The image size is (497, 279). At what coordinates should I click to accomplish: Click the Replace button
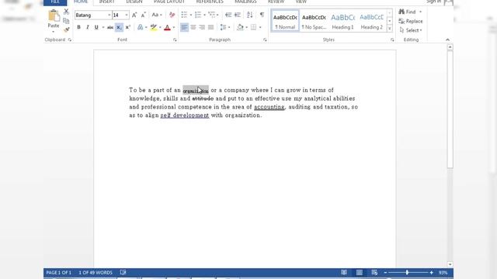click(x=411, y=21)
